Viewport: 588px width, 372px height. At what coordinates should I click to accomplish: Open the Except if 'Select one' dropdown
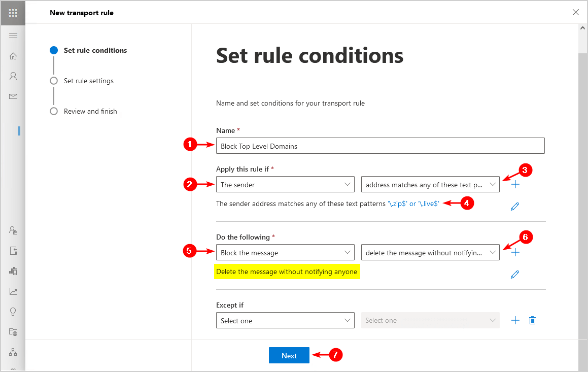tap(285, 321)
